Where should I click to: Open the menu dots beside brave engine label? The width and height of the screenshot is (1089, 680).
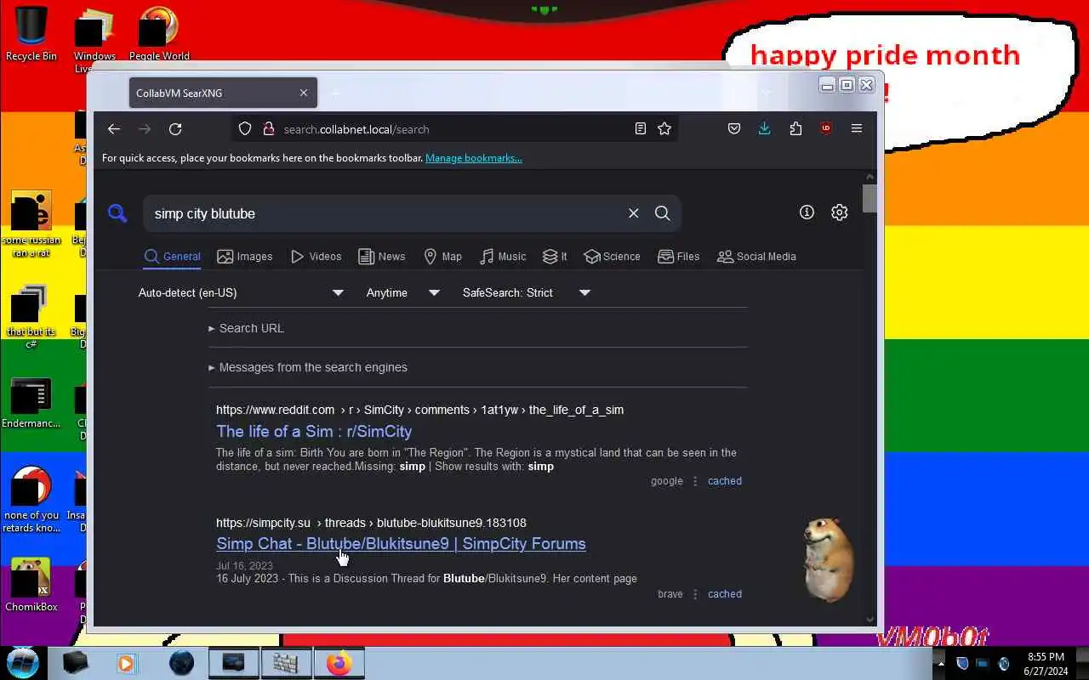pos(695,594)
